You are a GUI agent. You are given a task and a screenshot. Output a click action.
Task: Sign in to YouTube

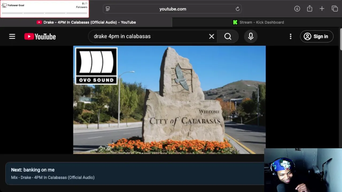(x=317, y=36)
